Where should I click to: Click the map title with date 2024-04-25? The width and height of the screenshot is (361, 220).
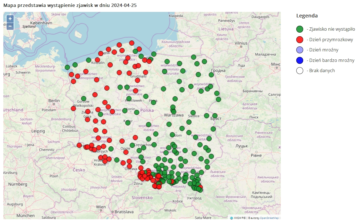click(70, 5)
